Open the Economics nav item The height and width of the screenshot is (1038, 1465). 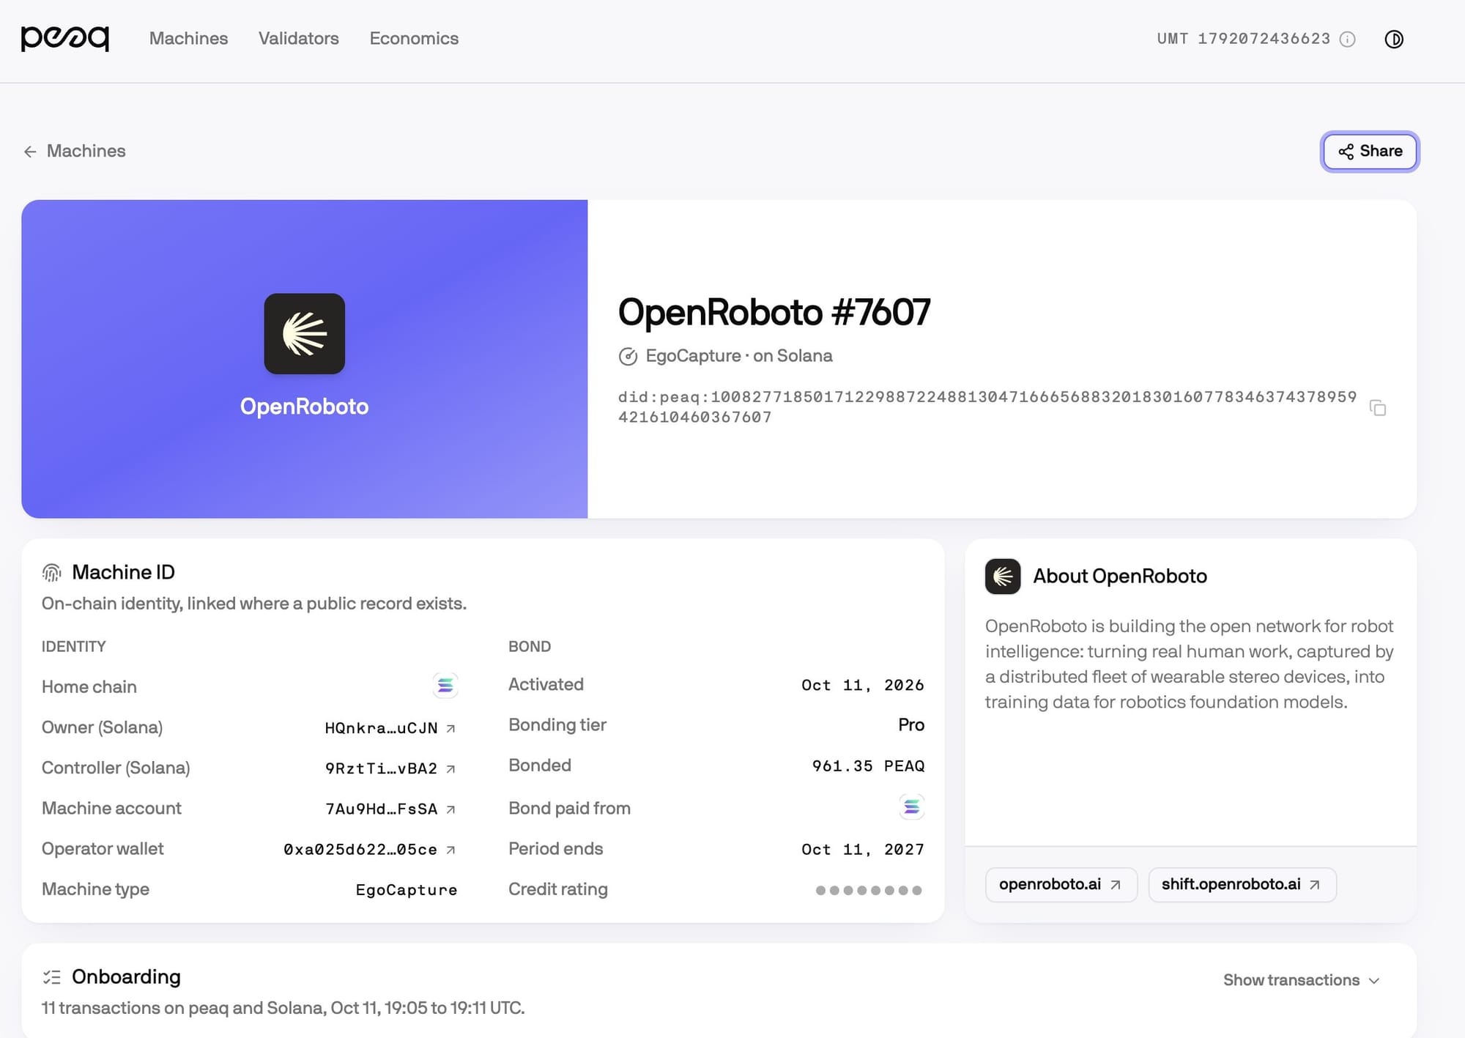point(414,39)
